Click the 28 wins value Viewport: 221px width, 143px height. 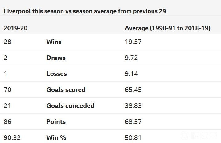point(7,42)
